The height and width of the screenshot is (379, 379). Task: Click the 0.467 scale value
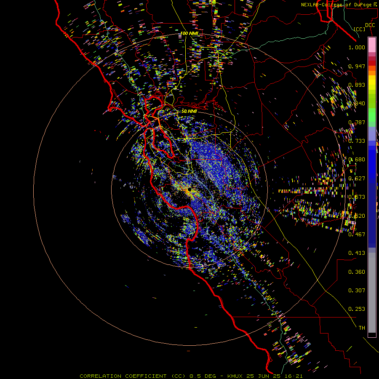(357, 234)
